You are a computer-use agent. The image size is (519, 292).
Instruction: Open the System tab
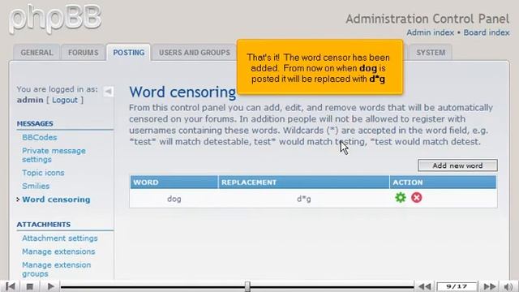pyautogui.click(x=431, y=53)
